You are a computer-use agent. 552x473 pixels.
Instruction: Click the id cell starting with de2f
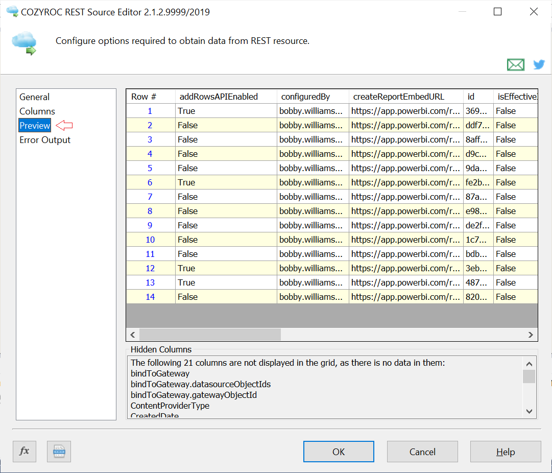[478, 225]
